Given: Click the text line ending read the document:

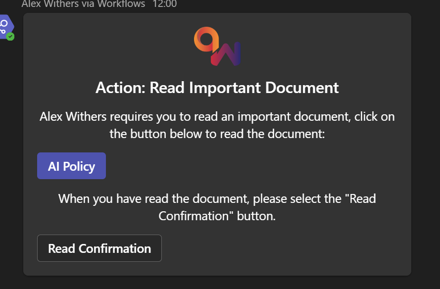Looking at the screenshot, I should pyautogui.click(x=217, y=134).
